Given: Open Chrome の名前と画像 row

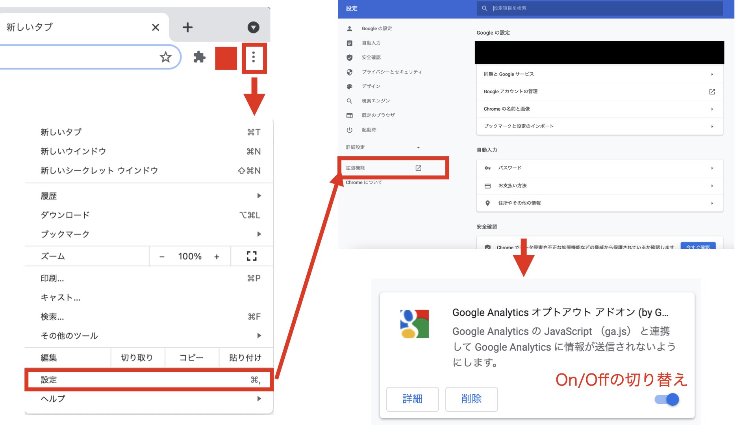Looking at the screenshot, I should pos(600,109).
